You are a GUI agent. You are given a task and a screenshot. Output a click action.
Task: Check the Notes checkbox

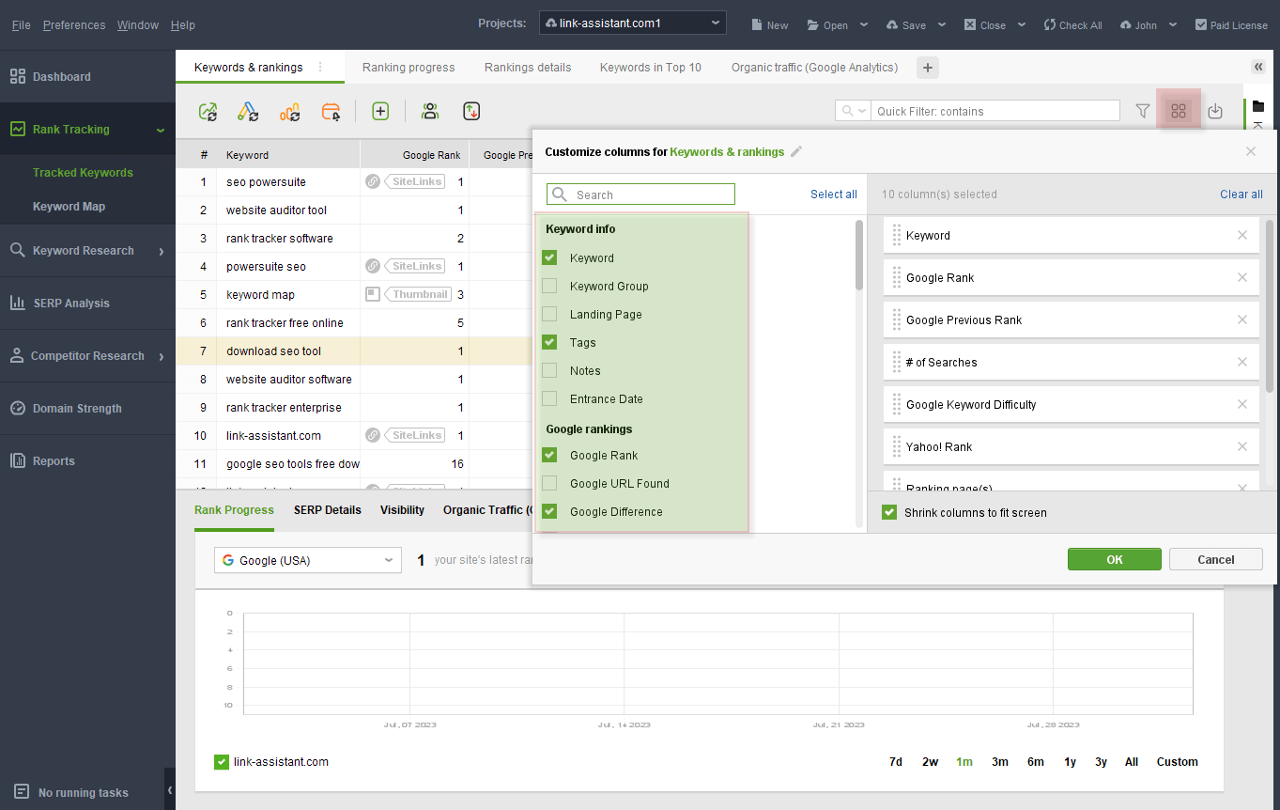(x=549, y=370)
